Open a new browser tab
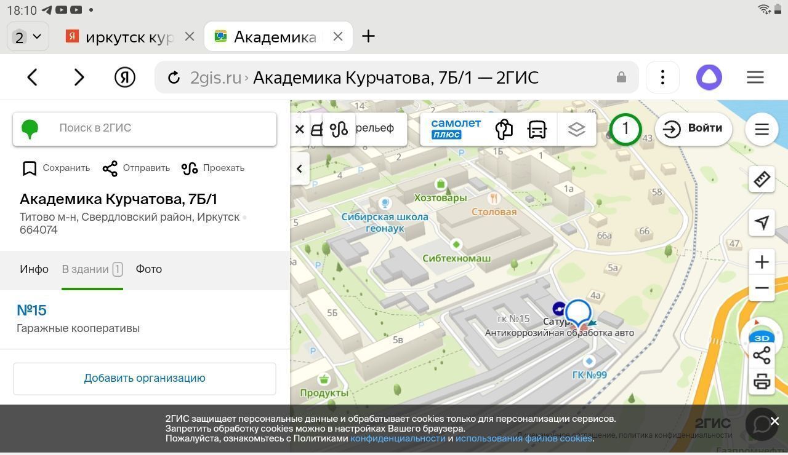Screen dimensions: 788x455 click(368, 37)
